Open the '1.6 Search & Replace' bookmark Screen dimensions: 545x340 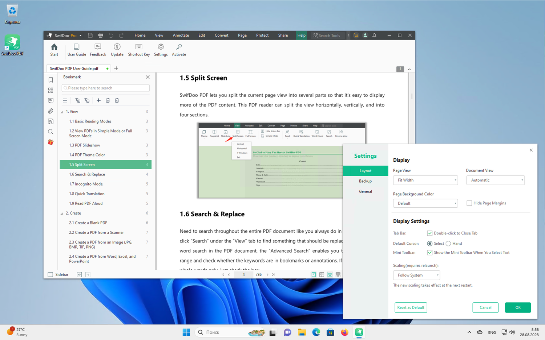tap(106, 174)
